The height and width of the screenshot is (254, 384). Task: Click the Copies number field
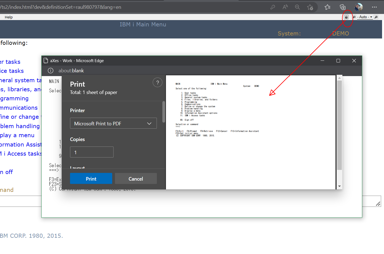tap(92, 152)
